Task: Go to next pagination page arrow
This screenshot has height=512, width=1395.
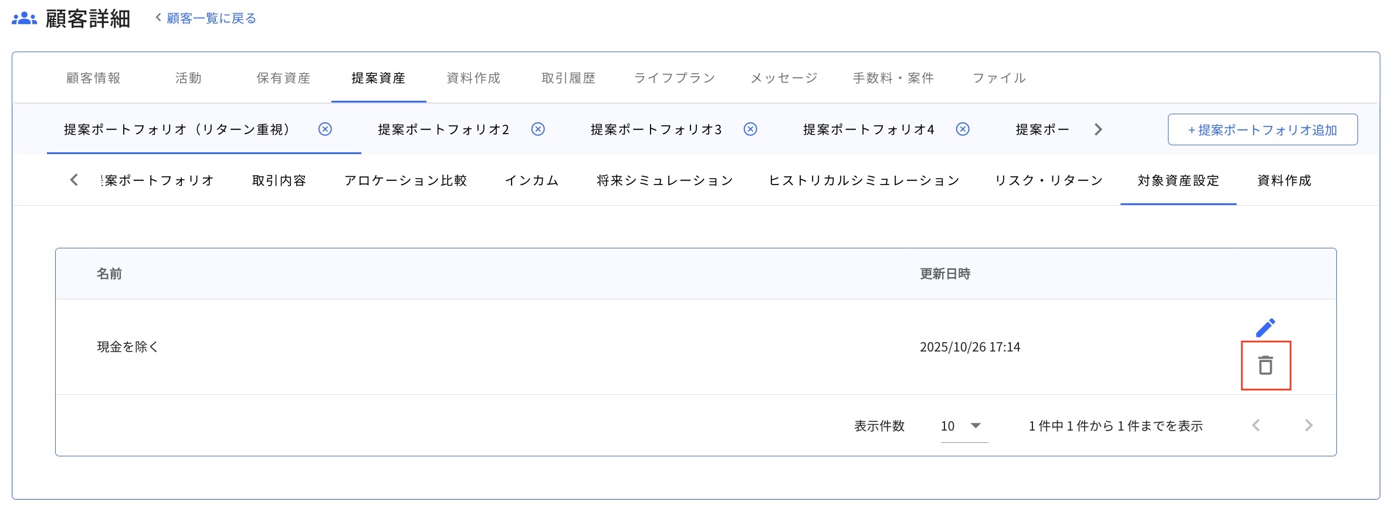Action: pos(1309,426)
